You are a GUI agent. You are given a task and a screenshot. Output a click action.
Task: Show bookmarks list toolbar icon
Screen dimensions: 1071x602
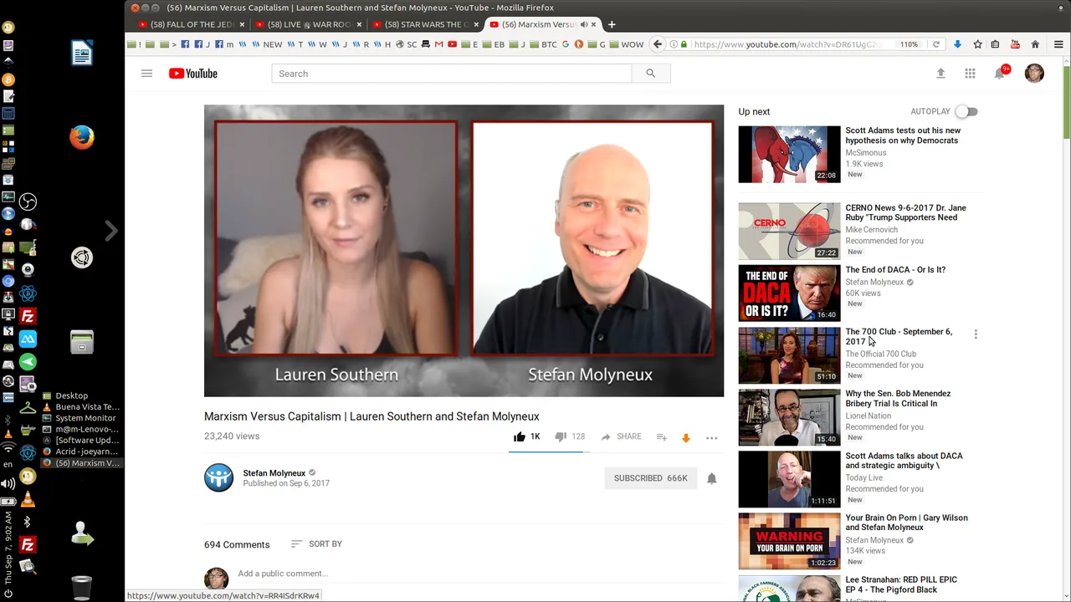coord(995,44)
